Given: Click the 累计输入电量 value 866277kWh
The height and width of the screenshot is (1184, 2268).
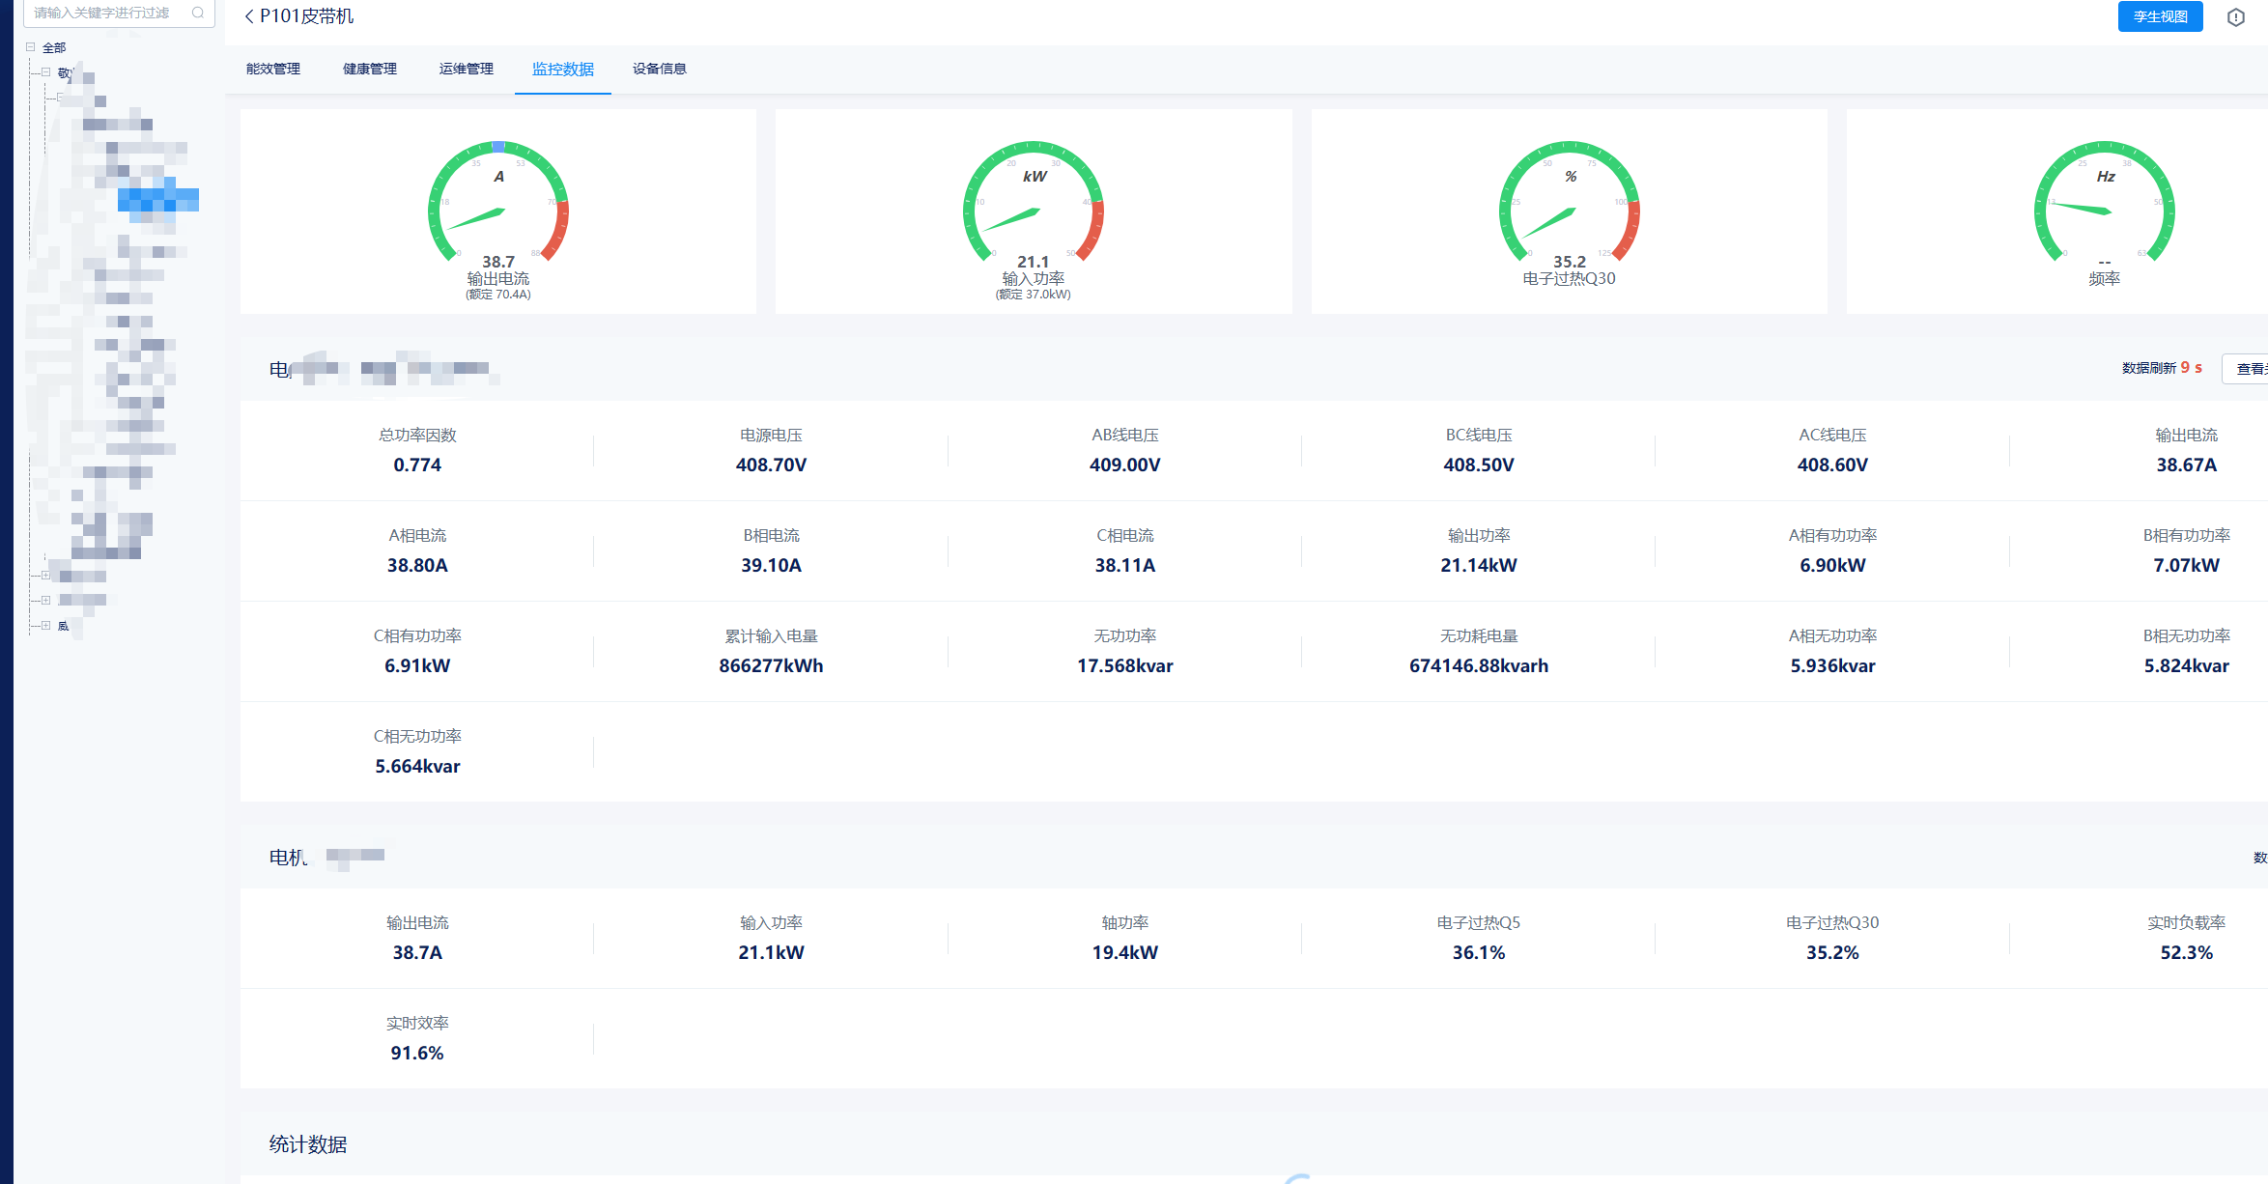Looking at the screenshot, I should point(771,665).
